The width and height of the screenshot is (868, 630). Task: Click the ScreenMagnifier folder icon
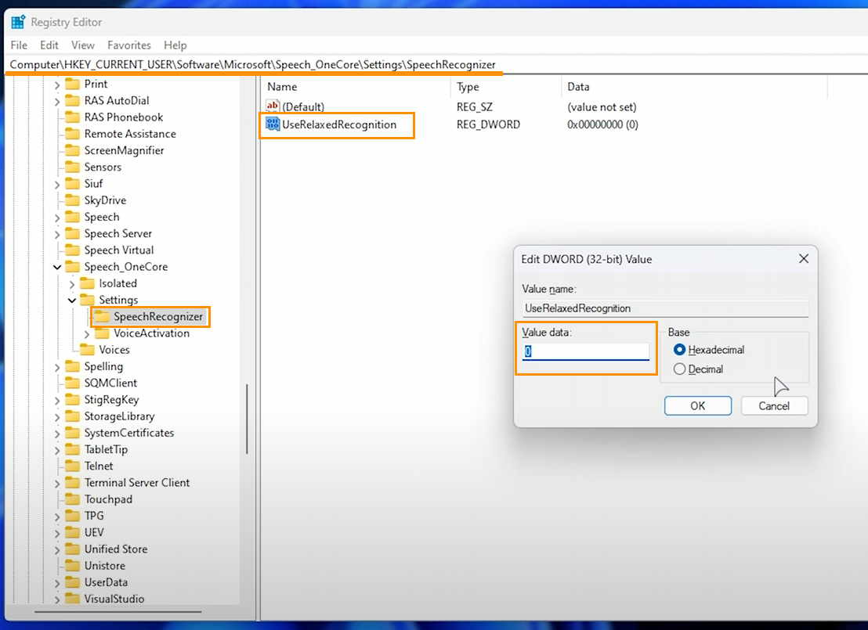coord(73,150)
